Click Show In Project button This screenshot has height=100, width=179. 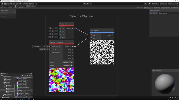point(18,8)
